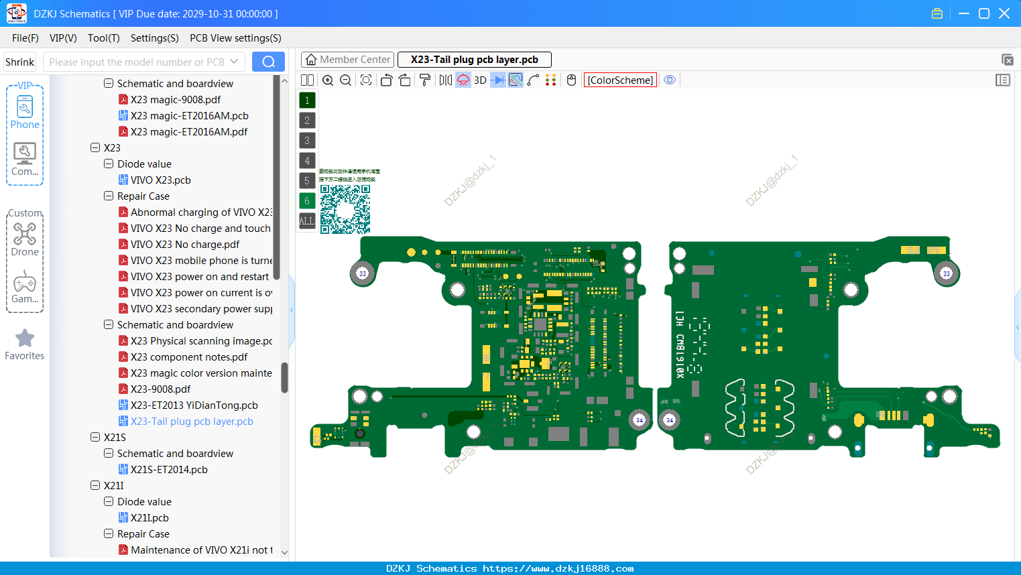Show PCB layer 2

point(307,121)
